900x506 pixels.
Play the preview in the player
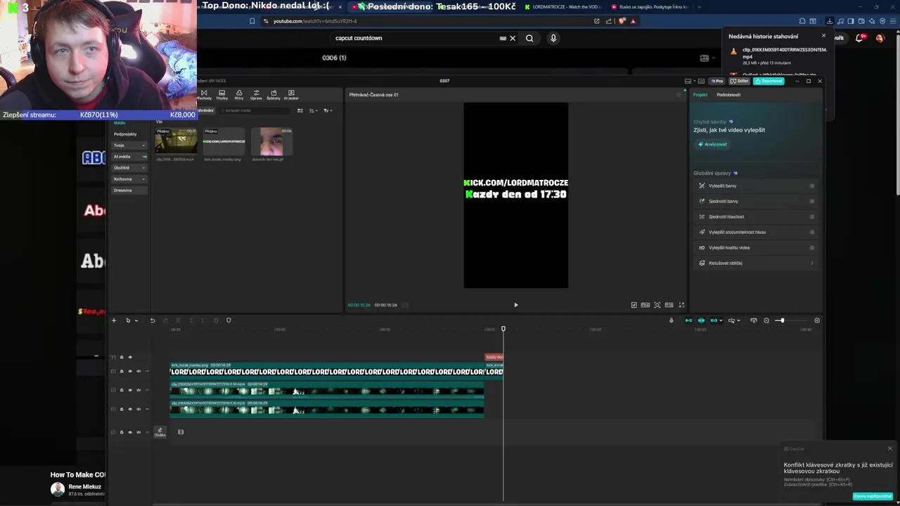coord(516,305)
